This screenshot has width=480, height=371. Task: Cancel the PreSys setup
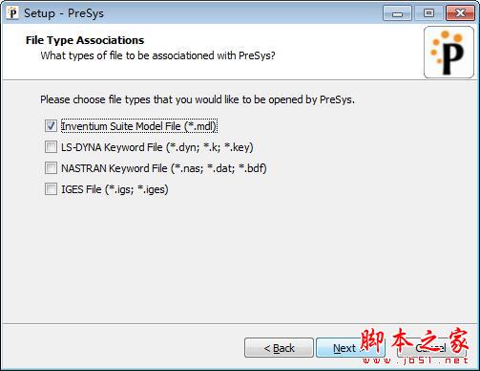pos(431,348)
